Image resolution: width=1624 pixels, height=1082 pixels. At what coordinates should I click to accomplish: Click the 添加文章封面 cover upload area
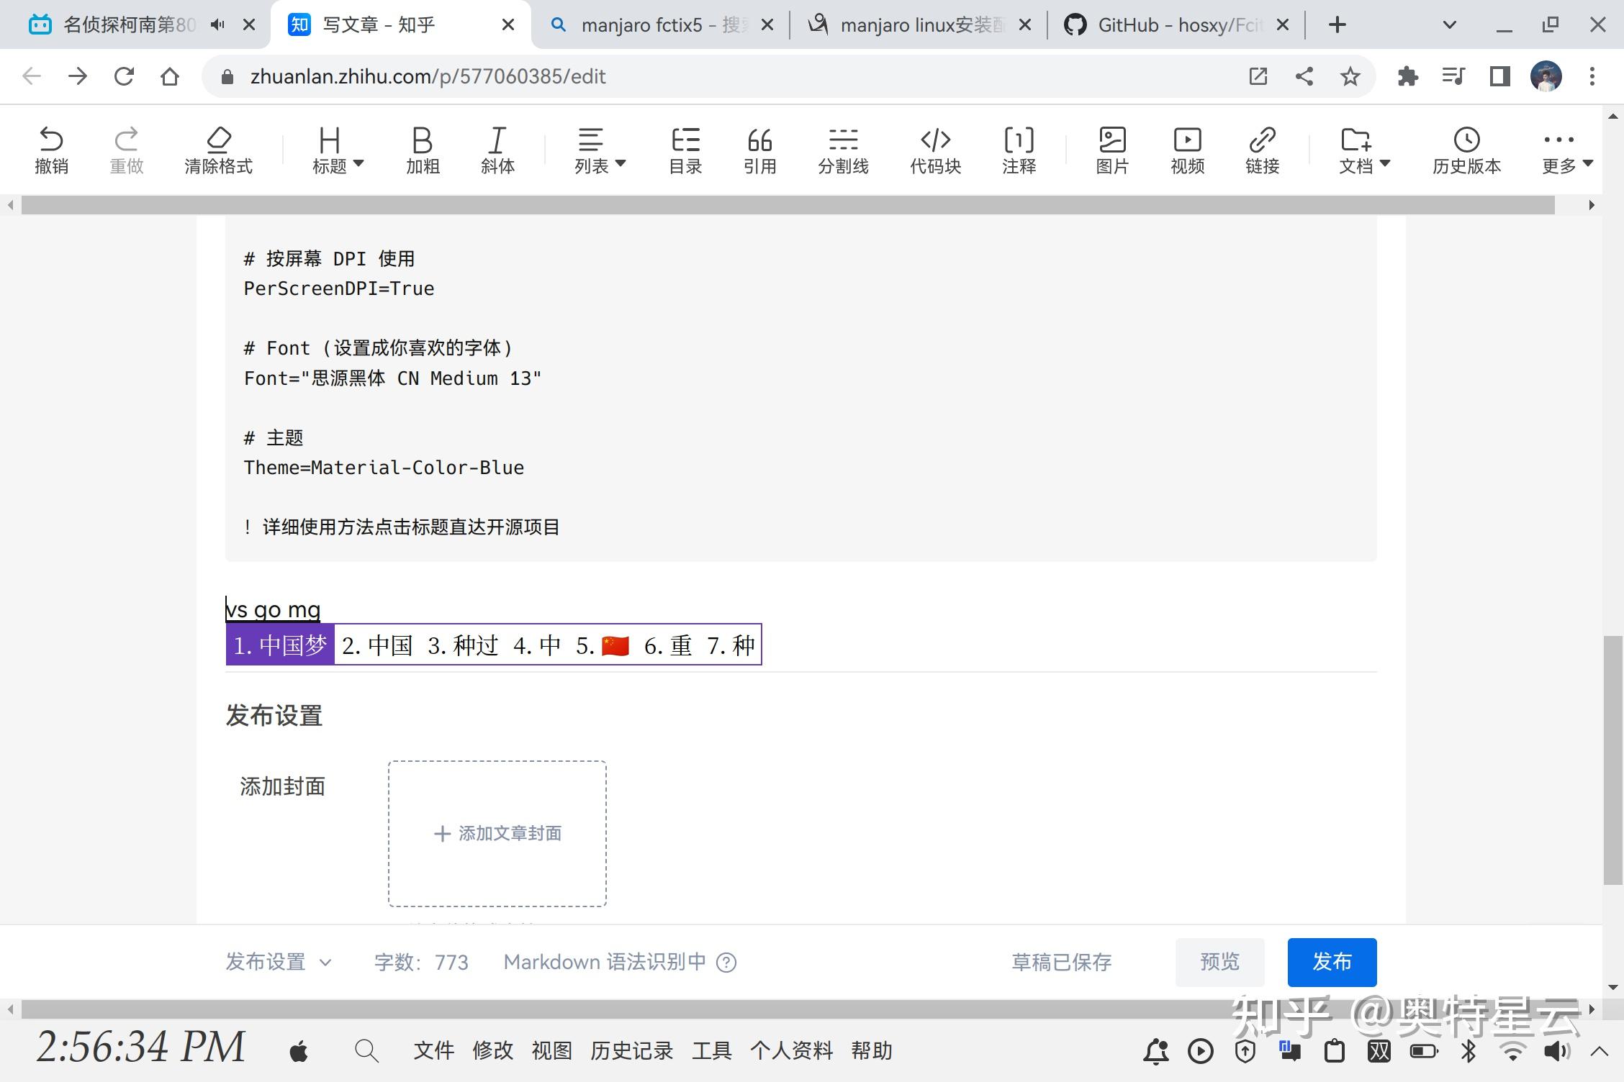[x=497, y=833]
